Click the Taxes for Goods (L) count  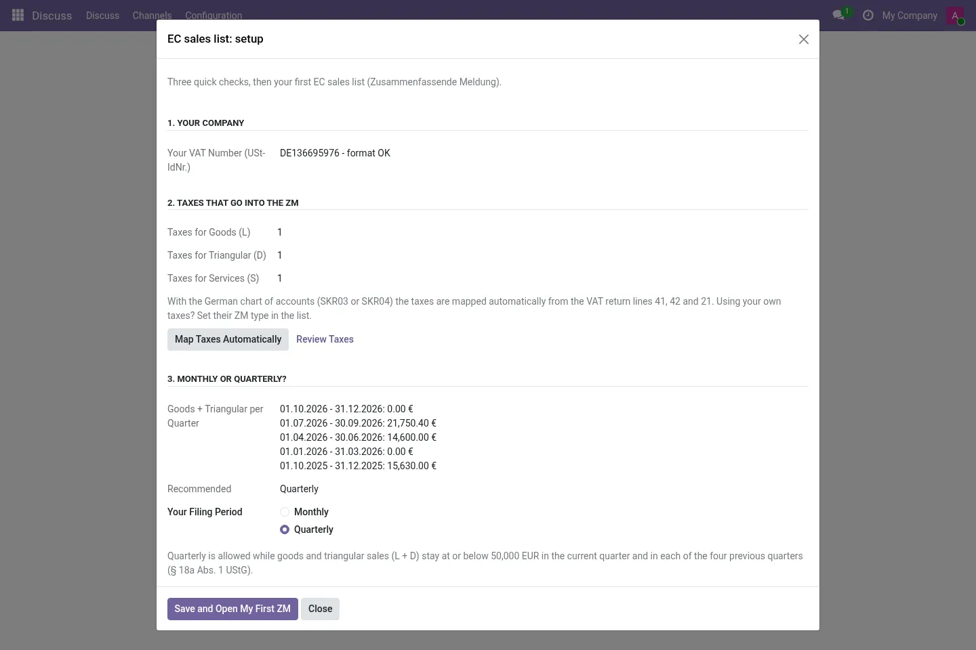(x=279, y=232)
